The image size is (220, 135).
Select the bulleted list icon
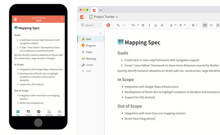[x=205, y=25]
